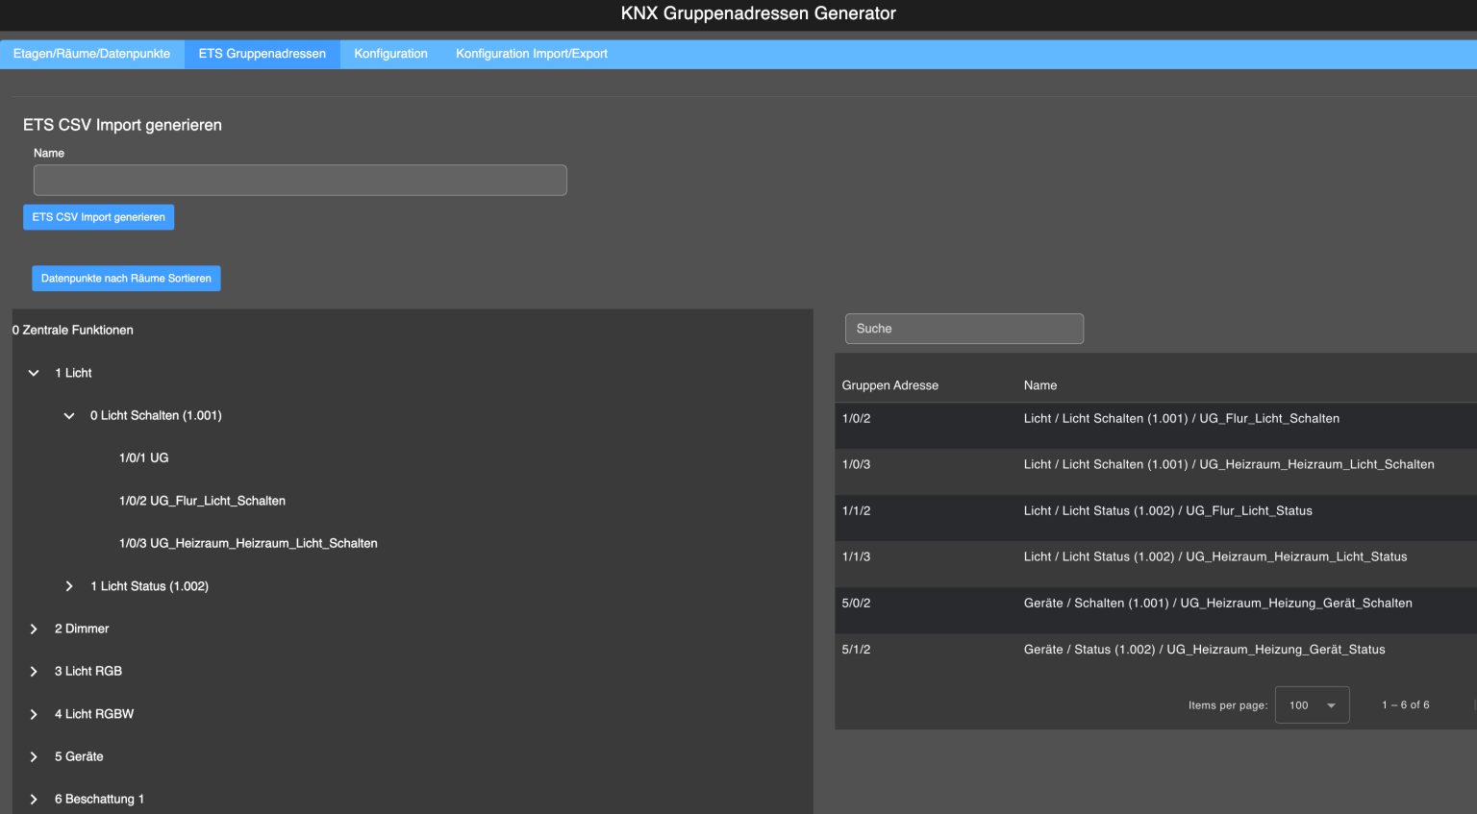The image size is (1477, 814).
Task: Collapse the 0 Licht Schalten (1.001) group
Action: [x=68, y=415]
